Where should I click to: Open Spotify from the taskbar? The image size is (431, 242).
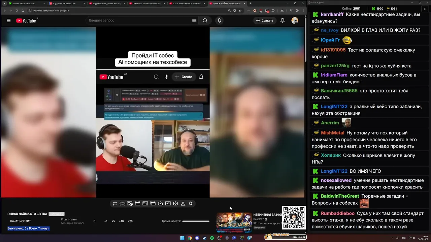coord(212,238)
